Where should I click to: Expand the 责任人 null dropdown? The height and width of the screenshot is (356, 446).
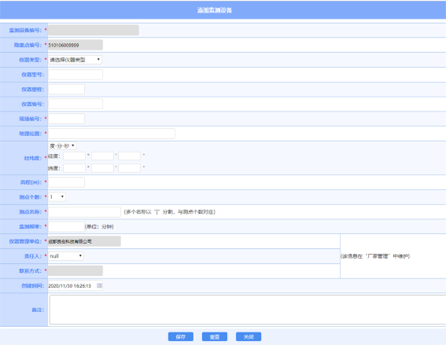pos(66,256)
